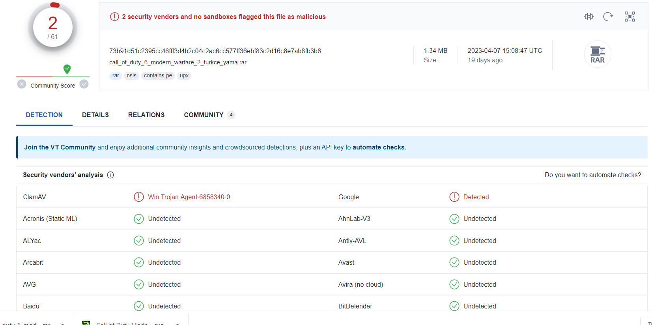Viewport: 652px width, 325px height.
Task: Click the Join the VT Community link
Action: pos(60,148)
